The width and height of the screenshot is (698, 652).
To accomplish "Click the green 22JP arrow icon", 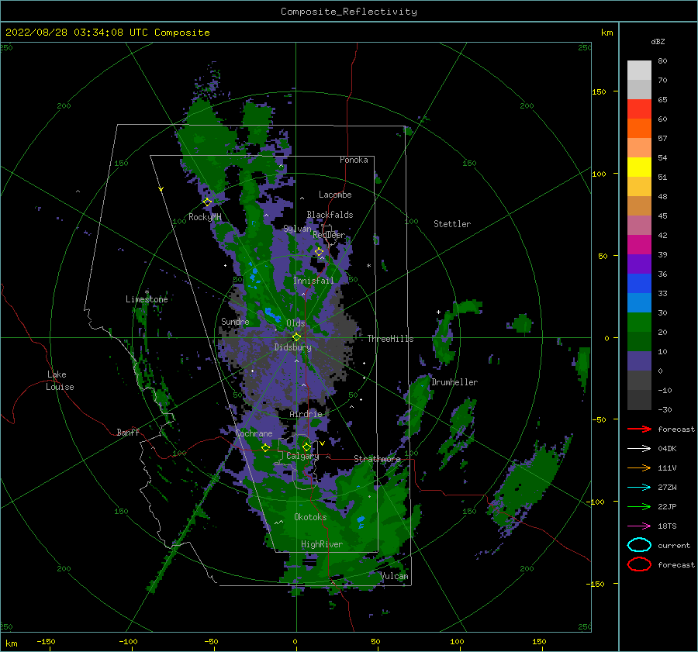I will coord(639,506).
